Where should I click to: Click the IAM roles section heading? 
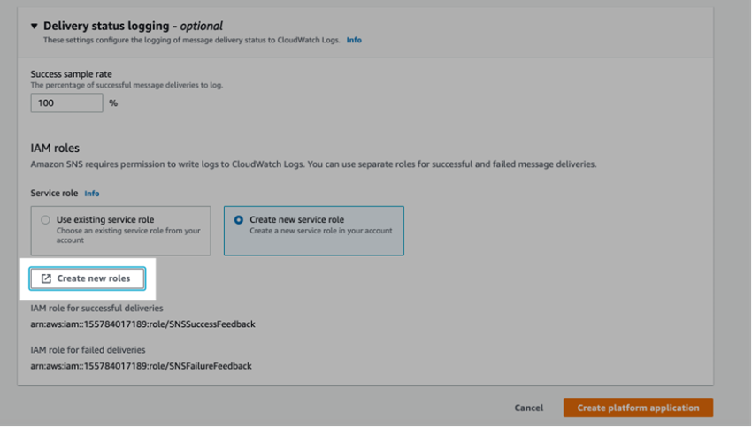click(55, 148)
